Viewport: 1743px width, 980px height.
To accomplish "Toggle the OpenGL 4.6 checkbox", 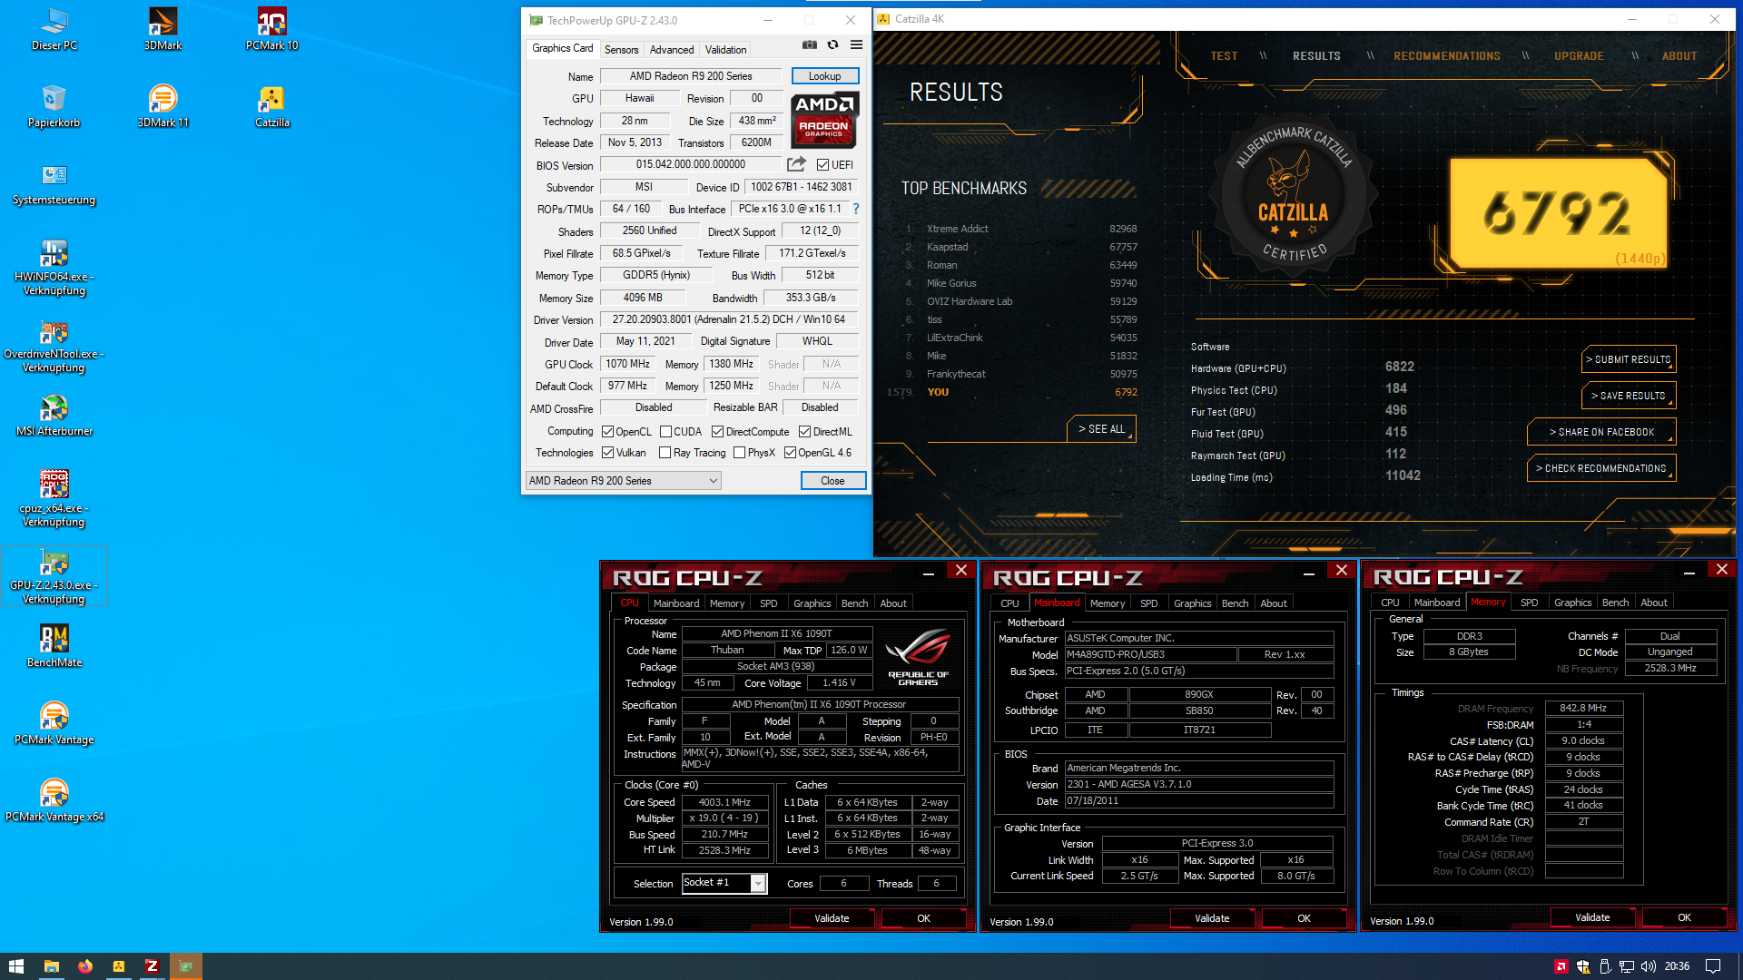I will coord(790,453).
